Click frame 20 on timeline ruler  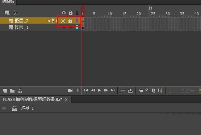point(139,14)
